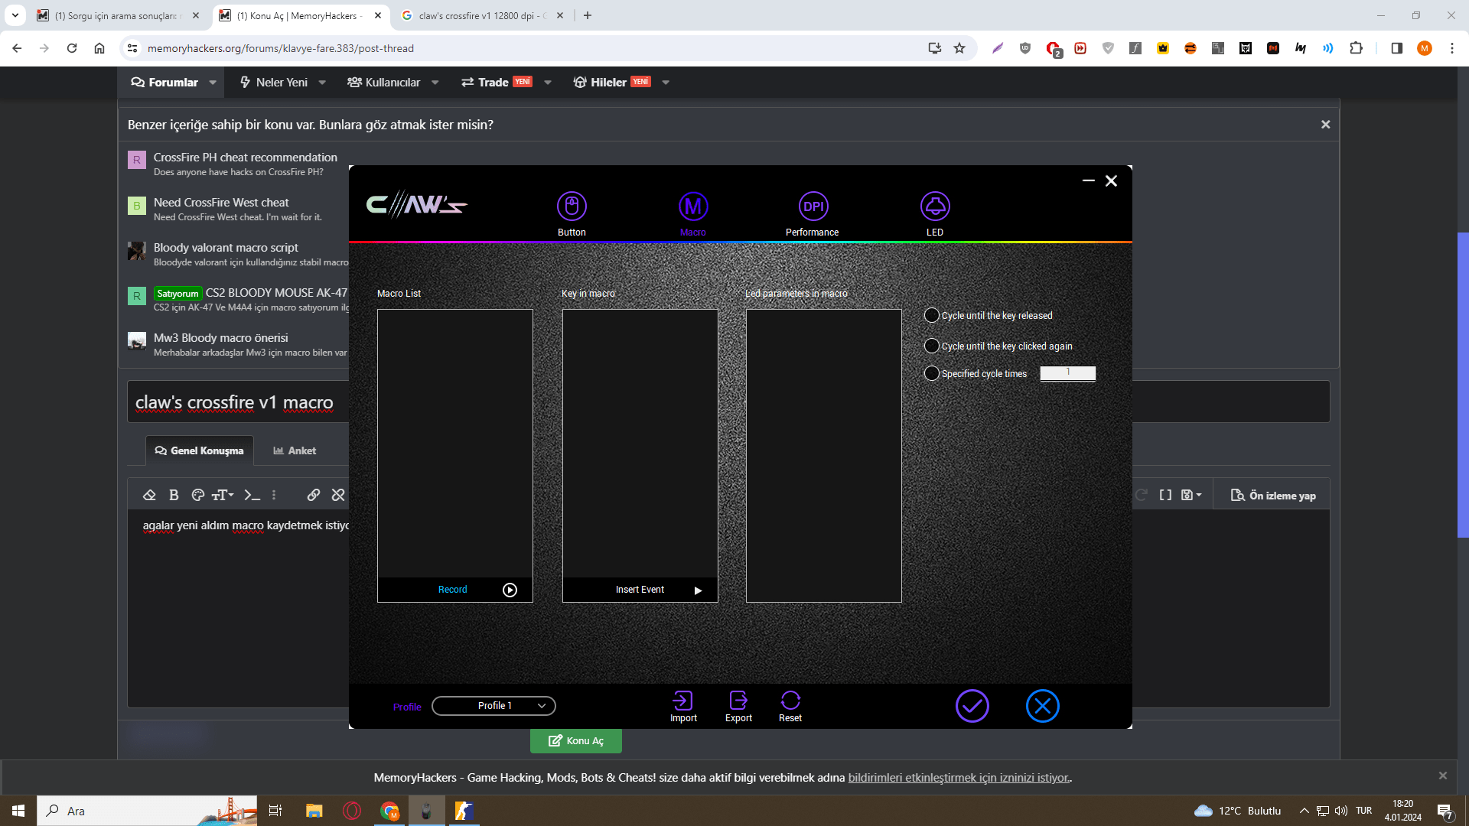Click the weather widget 12°C Bulutlu
This screenshot has width=1469, height=826.
[x=1237, y=811]
